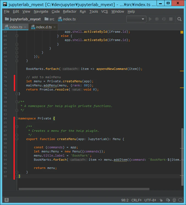
Task: Click the 'BookMark' string on line 93
Action: click(80, 155)
